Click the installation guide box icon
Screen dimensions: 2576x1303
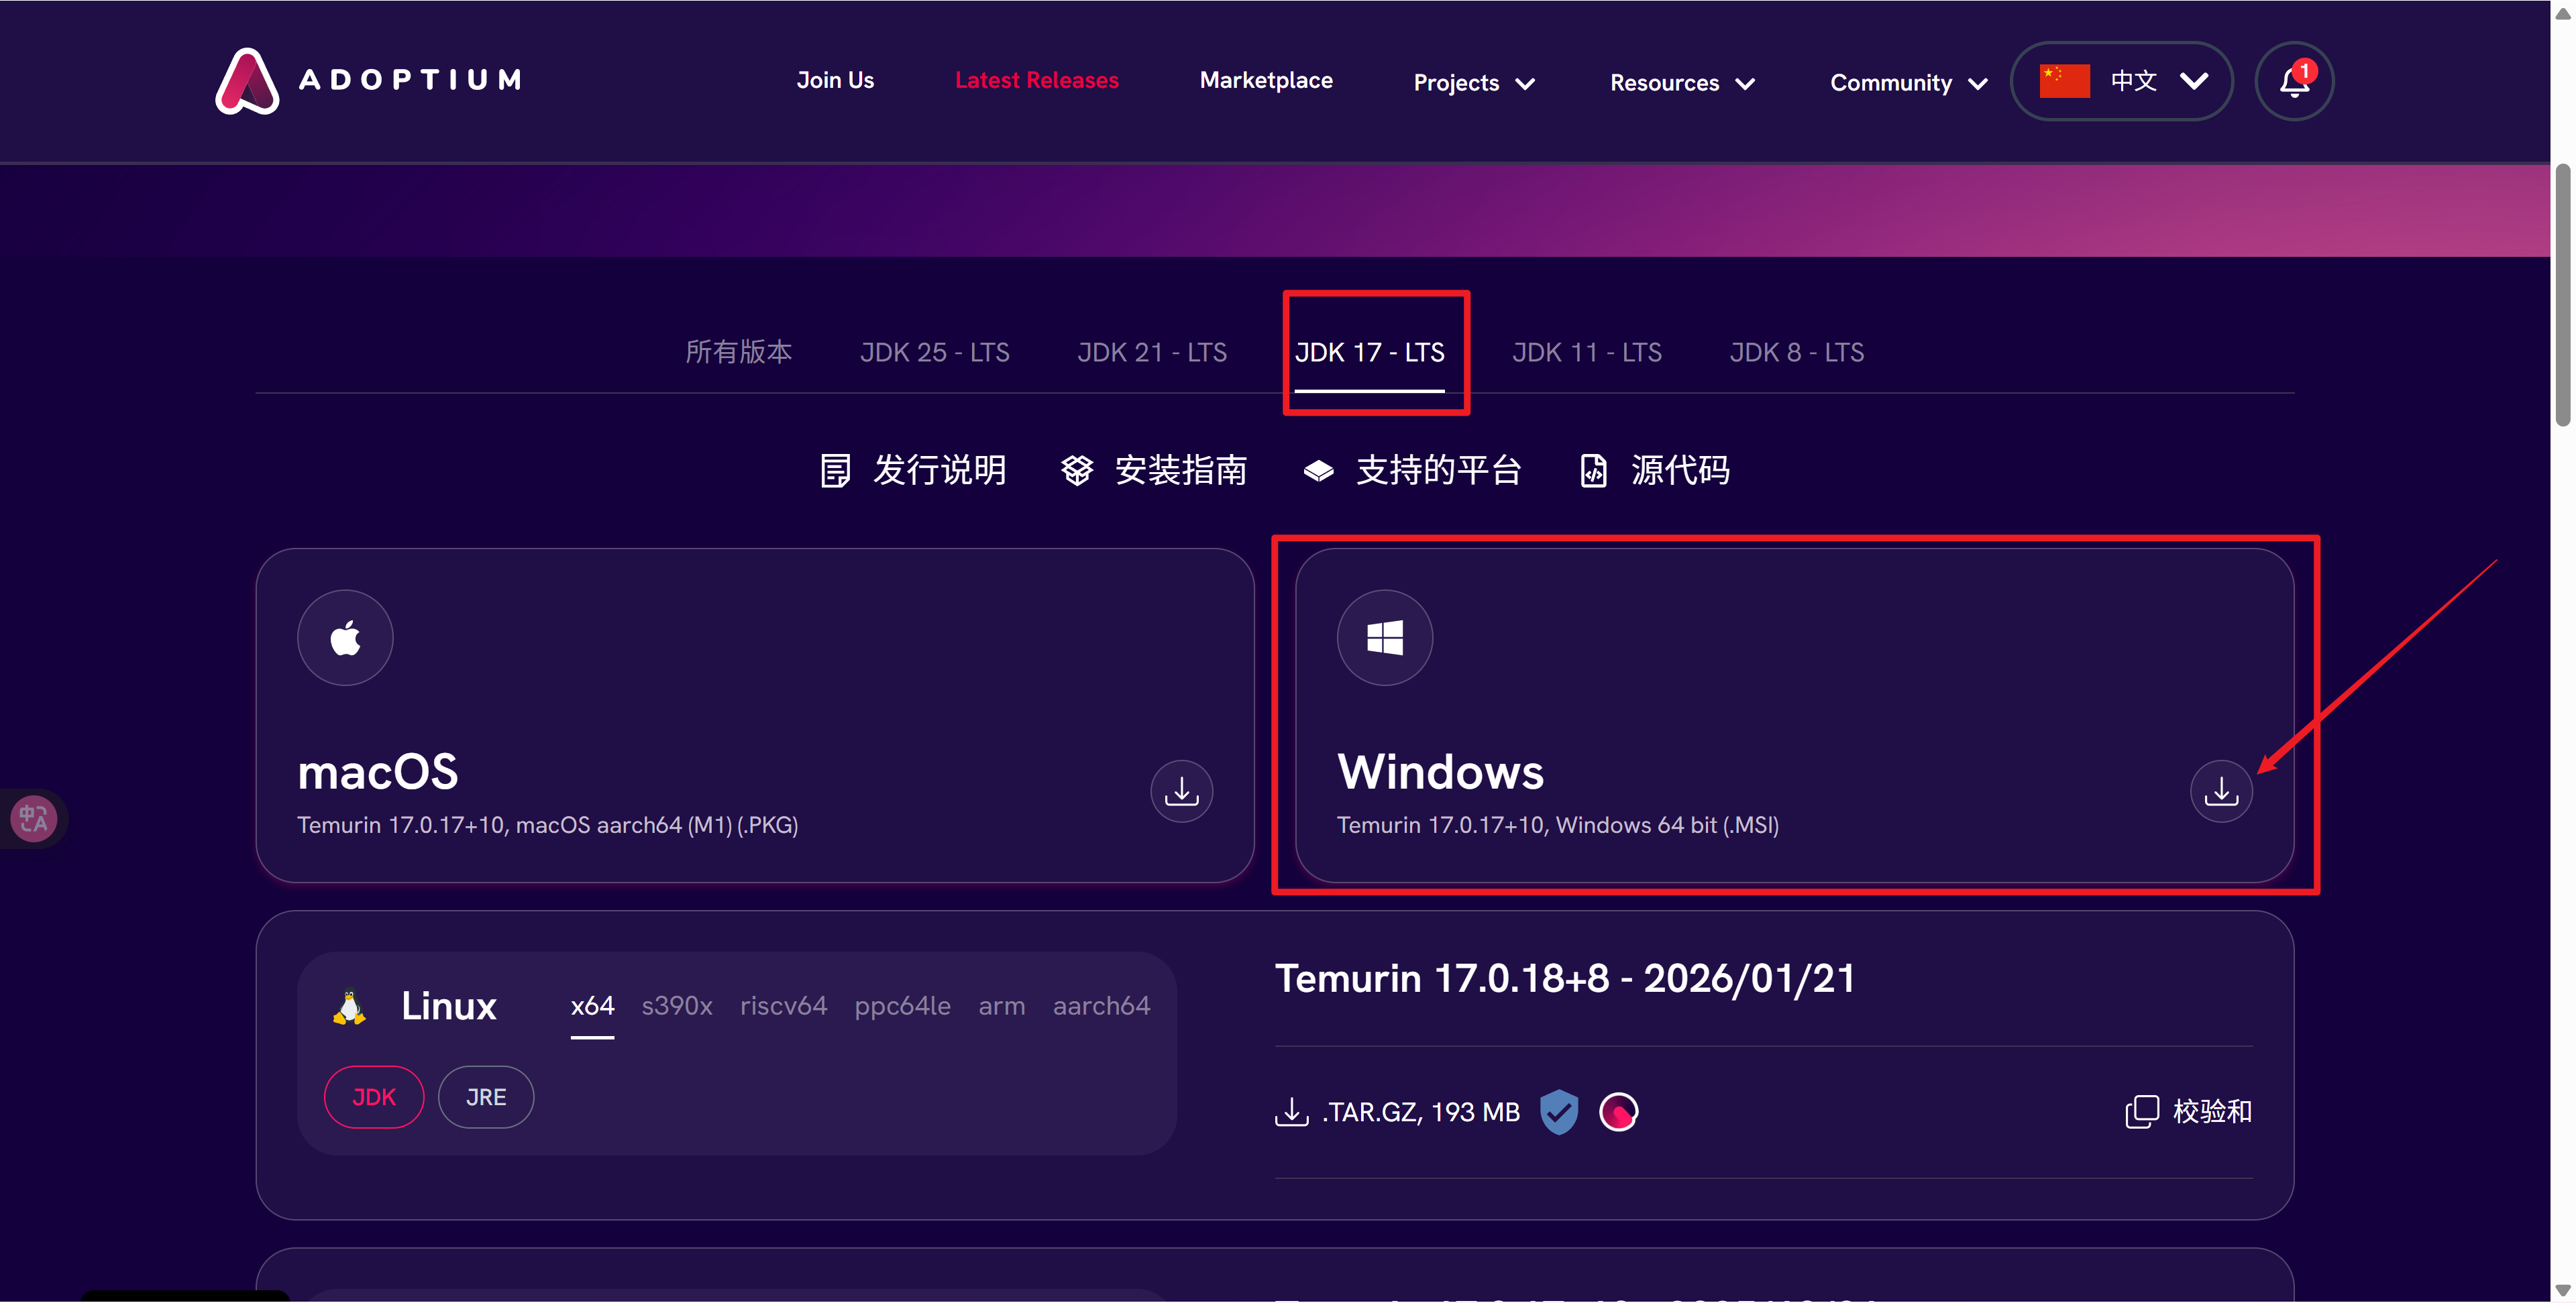pos(1077,470)
